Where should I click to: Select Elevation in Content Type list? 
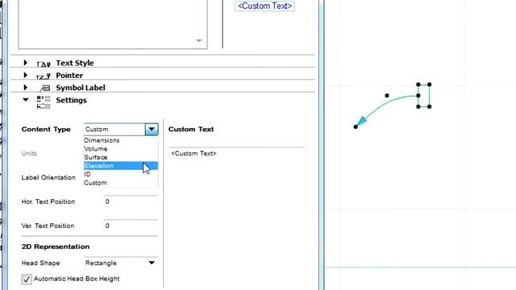click(x=121, y=166)
